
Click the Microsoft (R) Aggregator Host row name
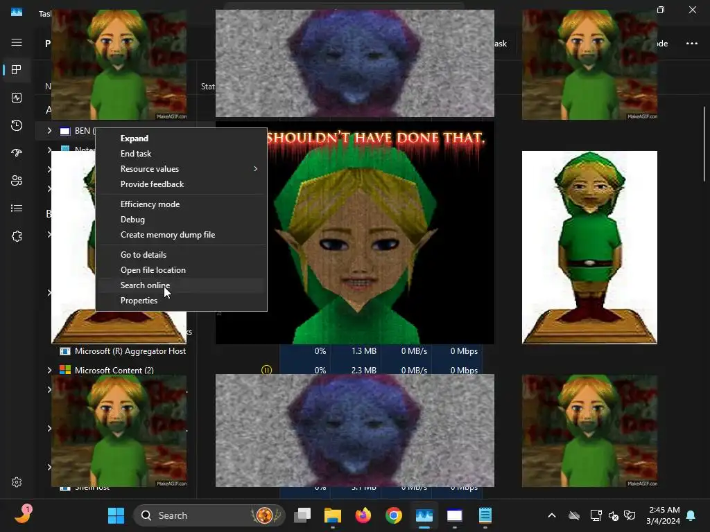(130, 351)
